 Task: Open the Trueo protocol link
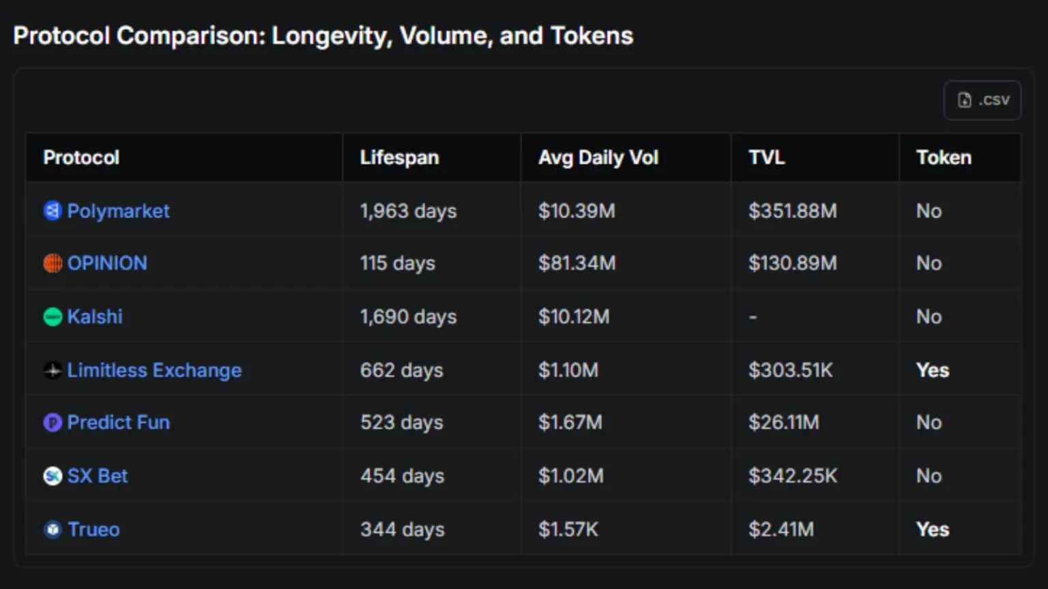[x=93, y=530]
